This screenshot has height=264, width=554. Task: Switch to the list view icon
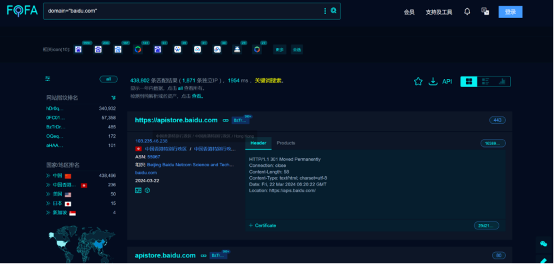(x=485, y=81)
